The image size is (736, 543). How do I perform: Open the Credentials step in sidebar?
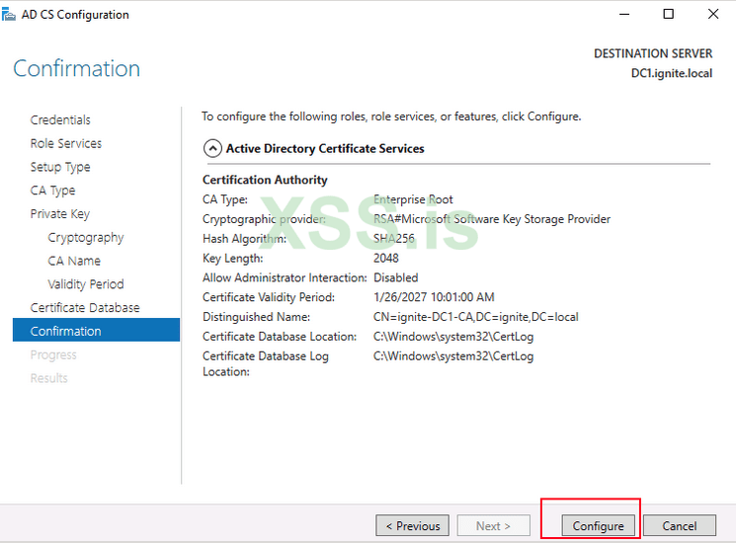tap(60, 120)
